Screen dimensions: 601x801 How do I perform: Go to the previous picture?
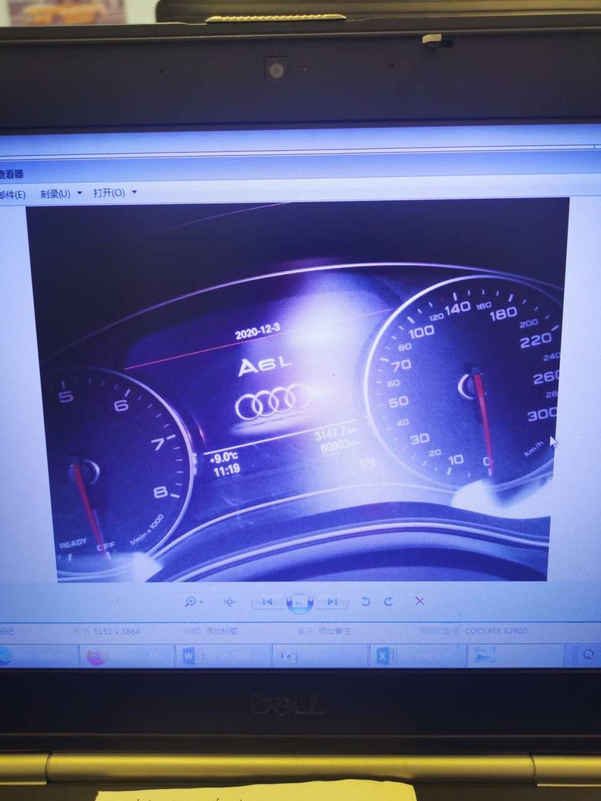coord(267,601)
